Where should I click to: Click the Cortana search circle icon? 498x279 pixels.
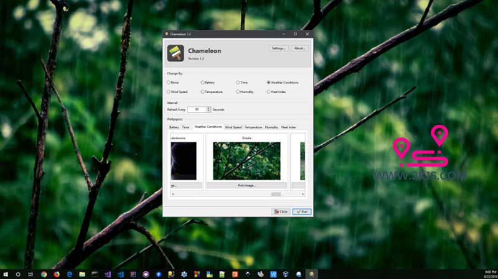click(18, 273)
